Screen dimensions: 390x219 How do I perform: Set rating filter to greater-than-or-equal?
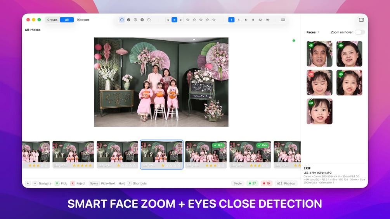point(180,20)
